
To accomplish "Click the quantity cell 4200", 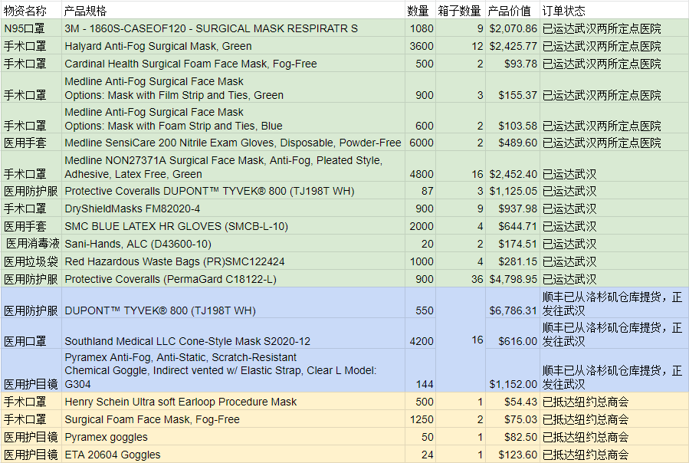I will pyautogui.click(x=421, y=333).
